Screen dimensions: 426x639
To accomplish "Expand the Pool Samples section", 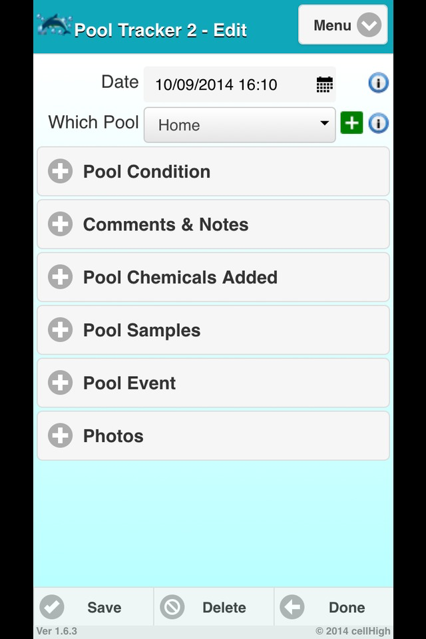I will (x=213, y=330).
